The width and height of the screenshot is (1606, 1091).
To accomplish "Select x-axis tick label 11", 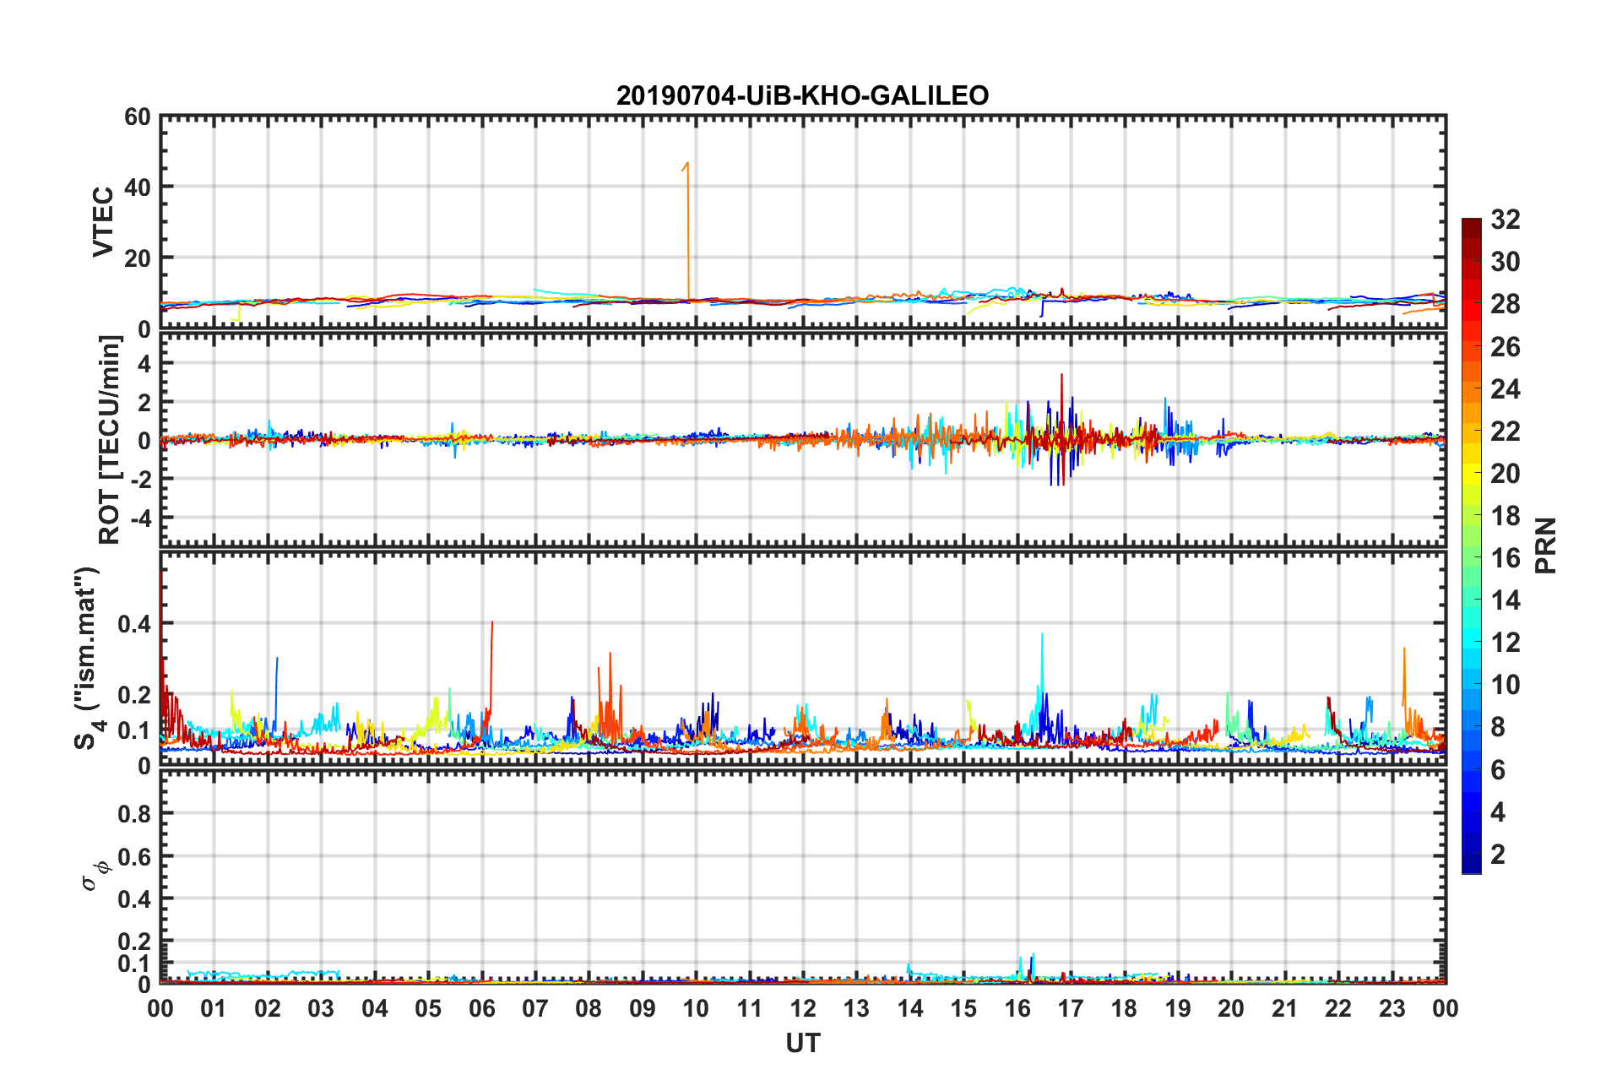I will click(749, 1008).
